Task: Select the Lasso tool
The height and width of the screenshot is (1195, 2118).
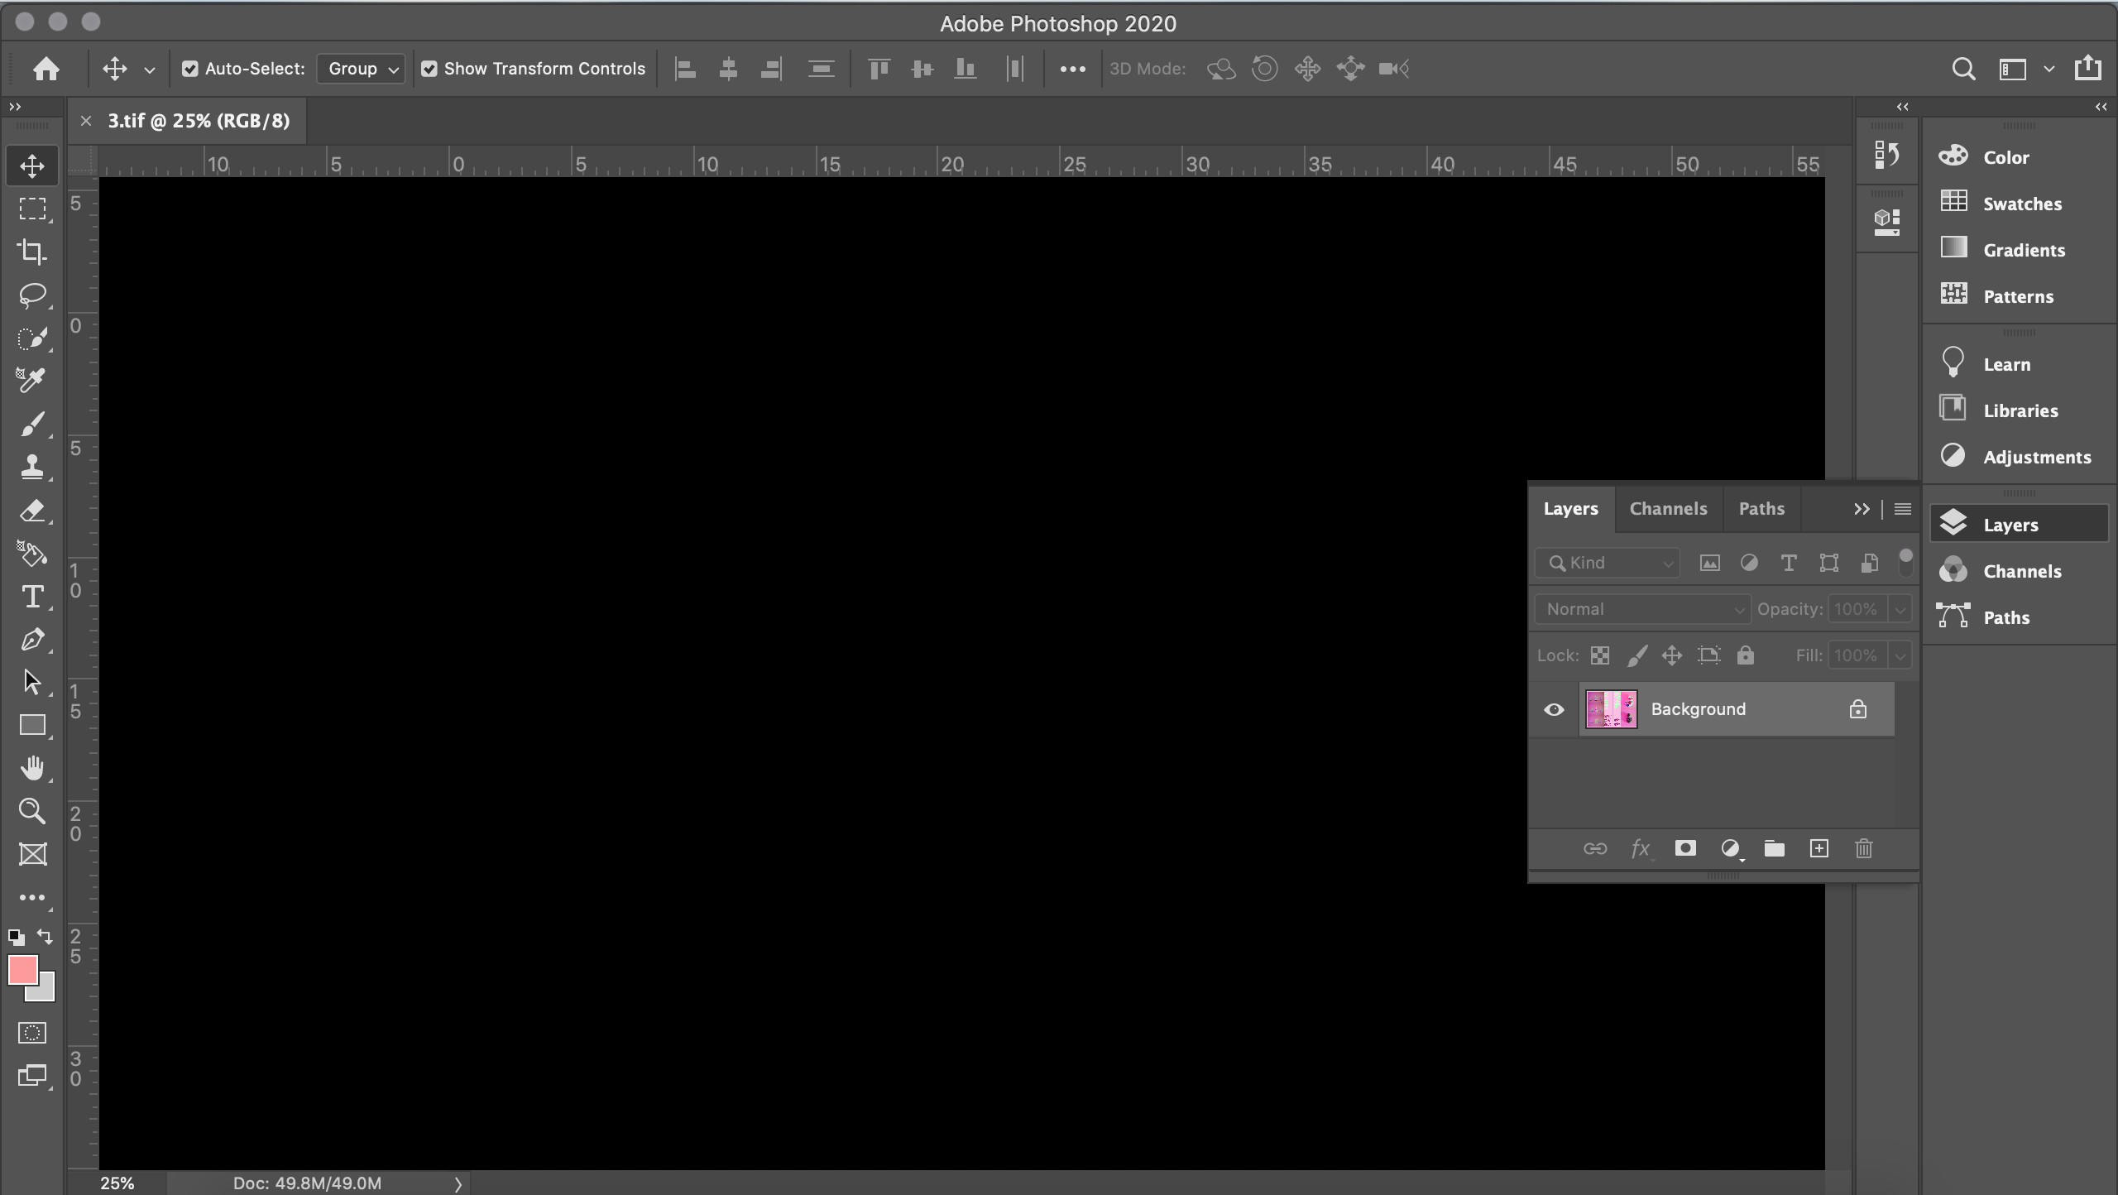Action: (x=31, y=295)
